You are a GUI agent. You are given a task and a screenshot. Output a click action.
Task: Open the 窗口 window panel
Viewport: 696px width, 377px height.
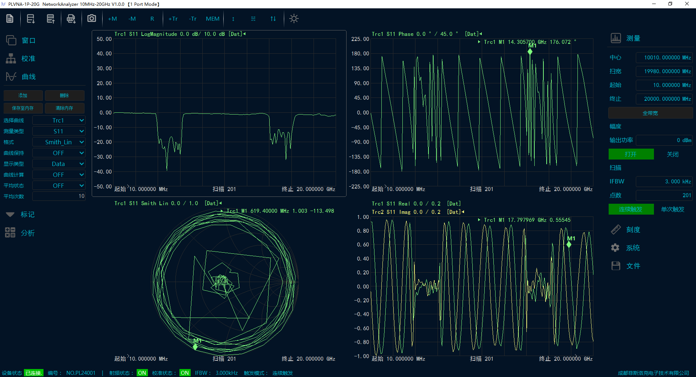(x=21, y=40)
